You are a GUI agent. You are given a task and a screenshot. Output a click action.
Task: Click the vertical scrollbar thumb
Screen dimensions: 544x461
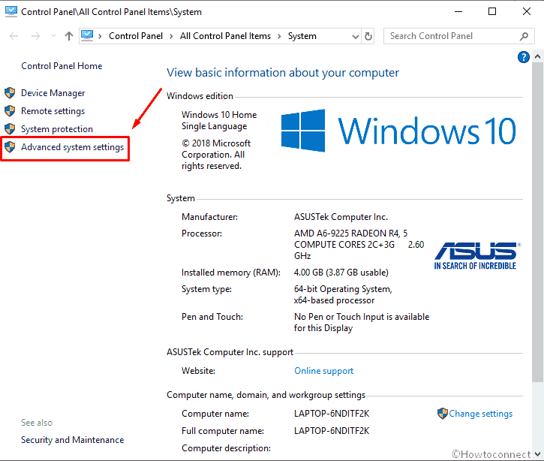coord(537,222)
